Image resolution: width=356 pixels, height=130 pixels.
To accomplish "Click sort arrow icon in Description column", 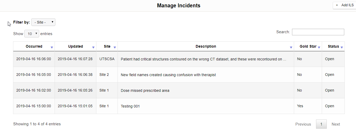I will tap(291, 47).
